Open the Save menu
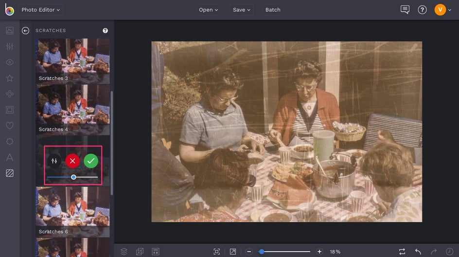 [241, 10]
